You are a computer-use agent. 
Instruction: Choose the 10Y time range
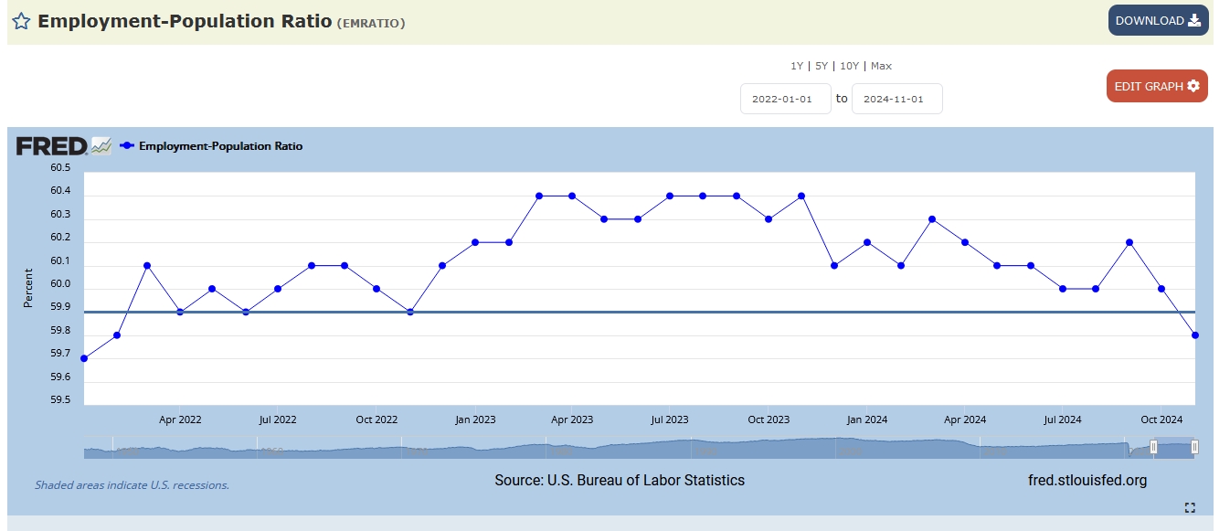pos(849,66)
